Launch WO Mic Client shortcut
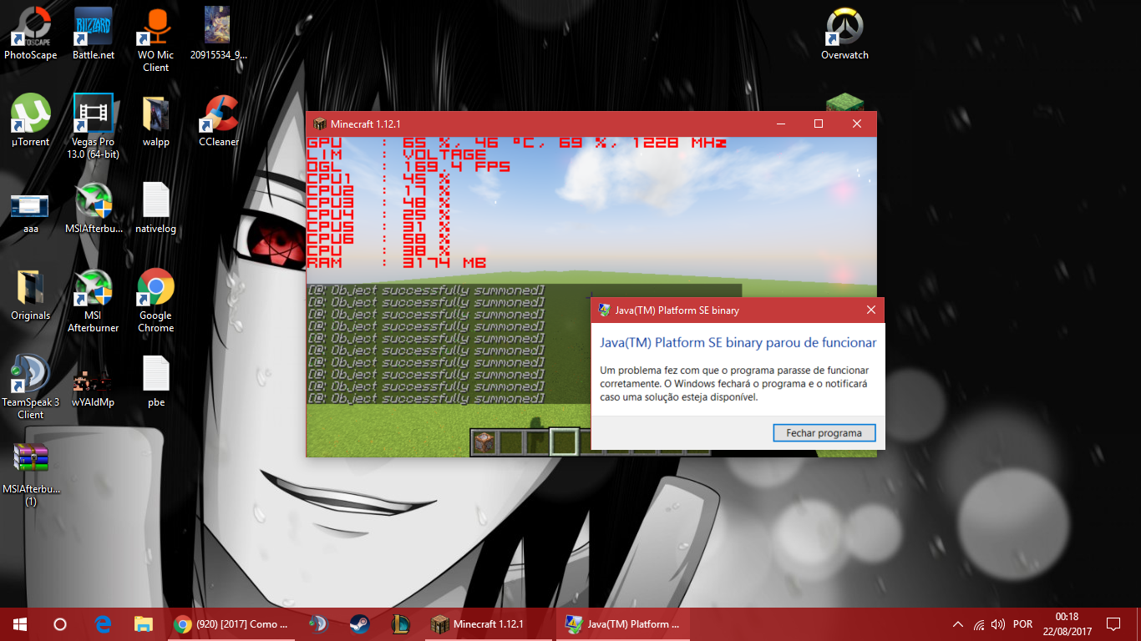Screen dimensions: 1141x641 tap(156, 39)
